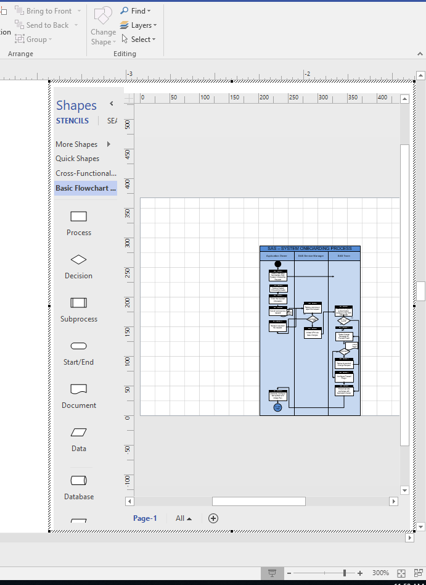Click the SAS Team swimlane header
426x585 pixels.
click(x=344, y=256)
